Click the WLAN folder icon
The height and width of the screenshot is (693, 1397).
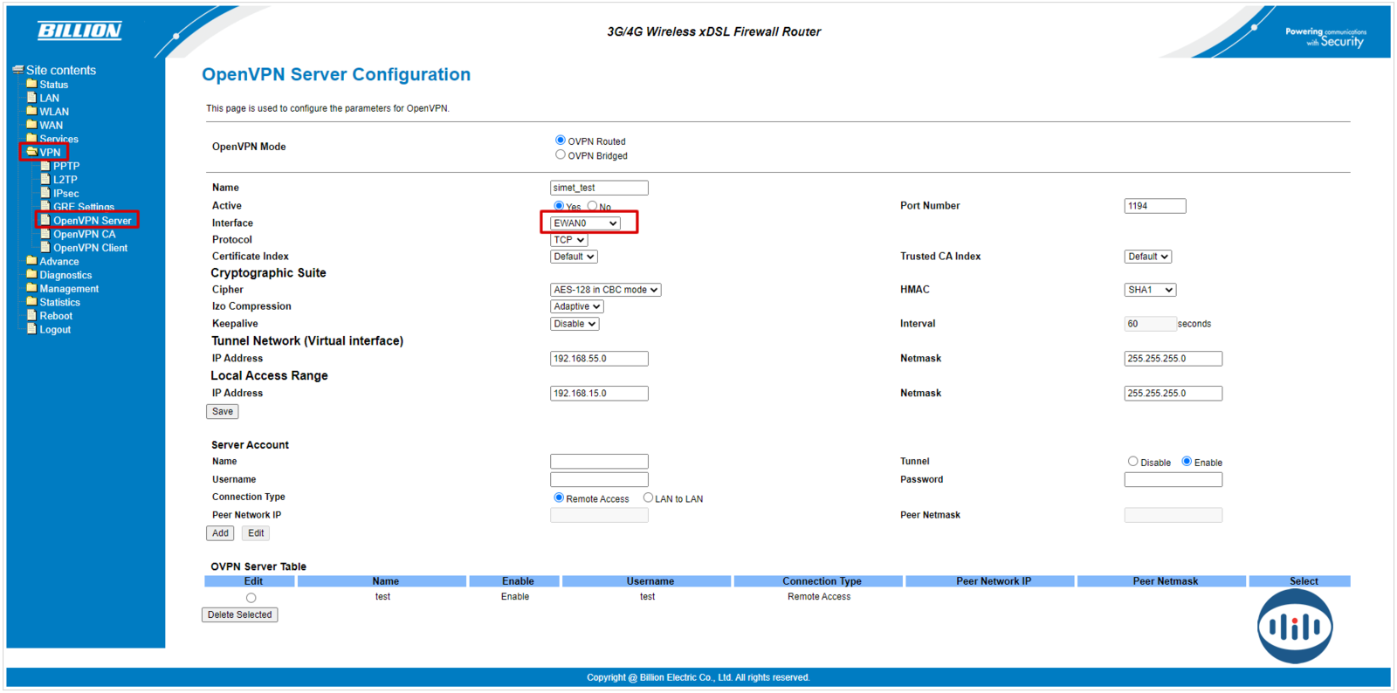pyautogui.click(x=31, y=112)
